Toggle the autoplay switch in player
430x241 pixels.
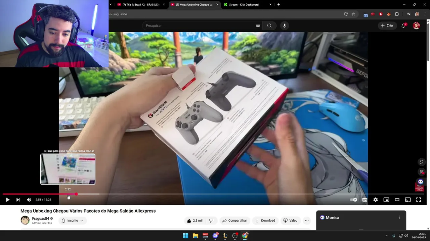[x=353, y=200]
